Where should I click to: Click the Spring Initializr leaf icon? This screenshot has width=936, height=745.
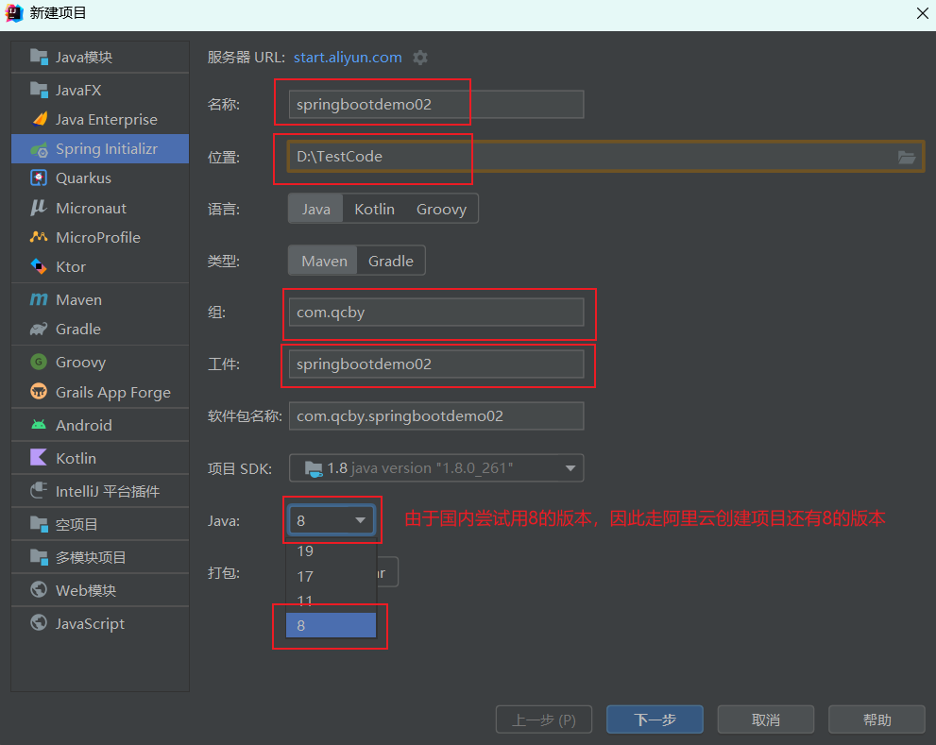pyautogui.click(x=39, y=149)
